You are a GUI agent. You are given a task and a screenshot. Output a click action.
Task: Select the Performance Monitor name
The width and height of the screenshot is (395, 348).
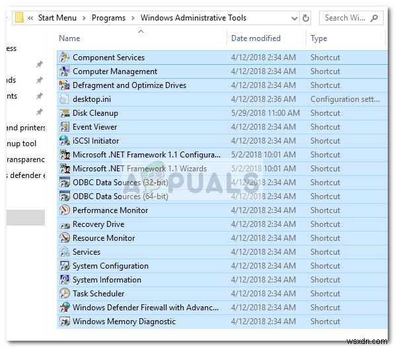[x=110, y=210]
